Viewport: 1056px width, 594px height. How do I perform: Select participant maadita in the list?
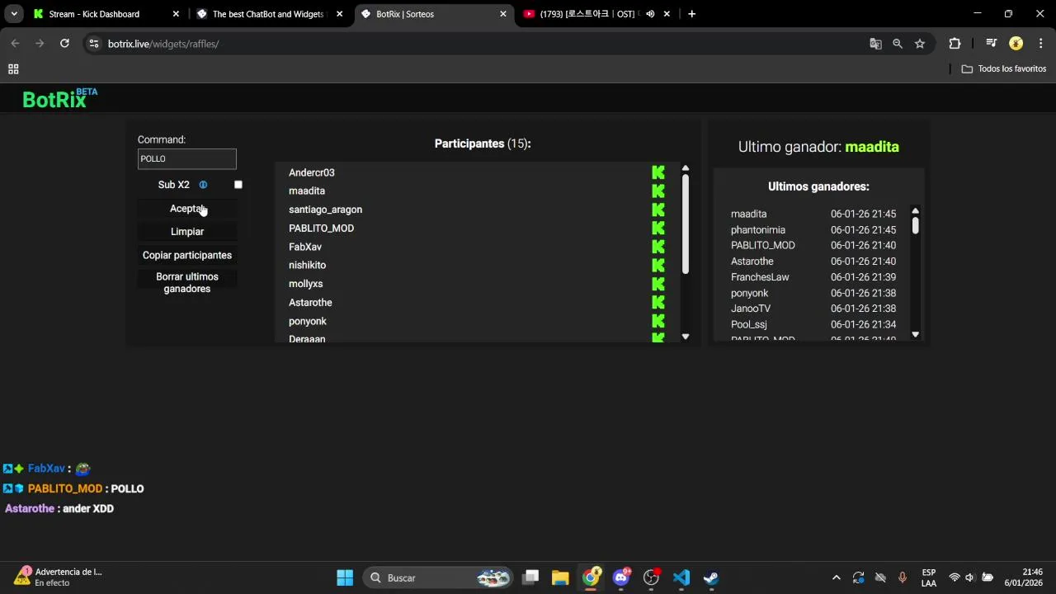pyautogui.click(x=307, y=191)
